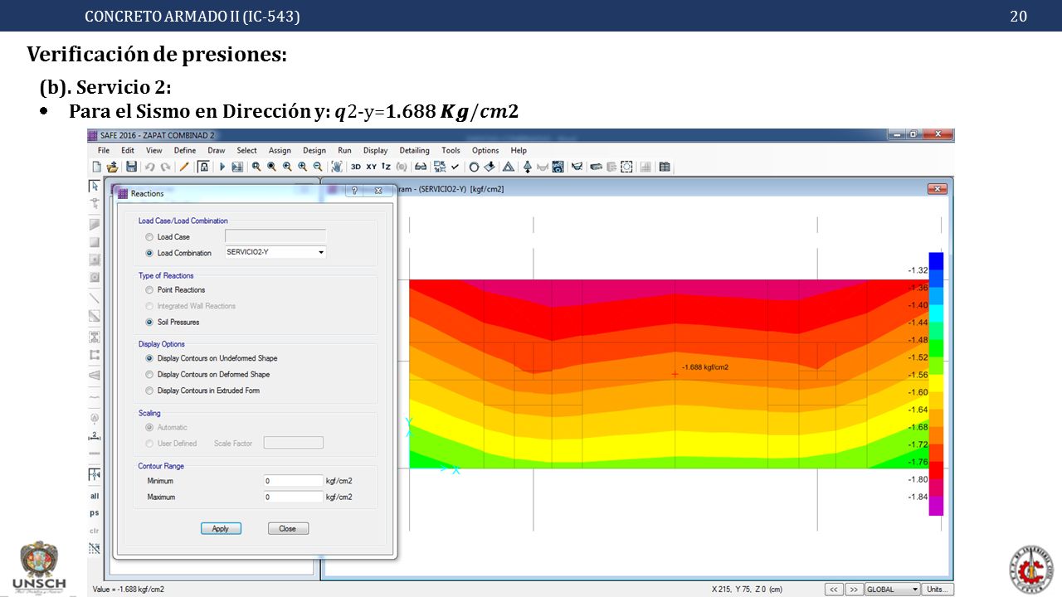Choose the Point Reactions radio option
Image resolution: width=1062 pixels, height=597 pixels.
click(149, 290)
